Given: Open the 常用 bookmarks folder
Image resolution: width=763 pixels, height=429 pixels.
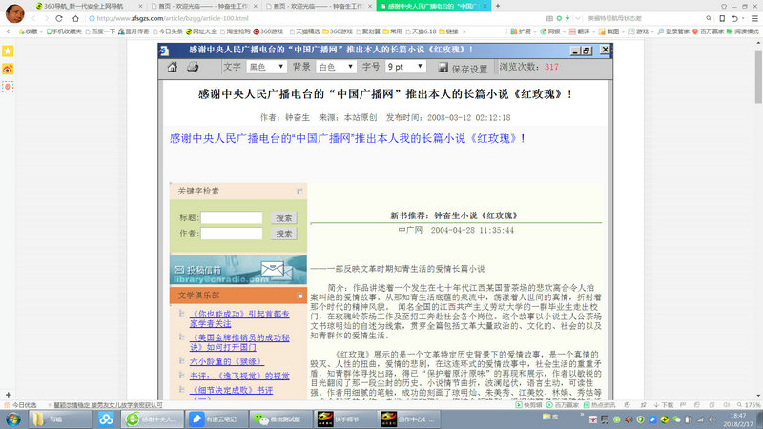Looking at the screenshot, I should [x=392, y=31].
